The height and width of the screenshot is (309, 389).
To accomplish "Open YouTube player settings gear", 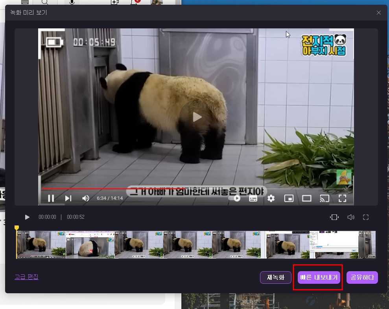I will (271, 198).
